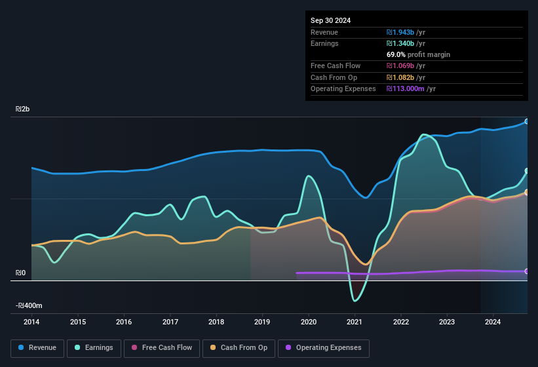Screen dimensions: 538x367
Task: Click the ₪113.000m operating expenses value
Action: click(x=405, y=89)
